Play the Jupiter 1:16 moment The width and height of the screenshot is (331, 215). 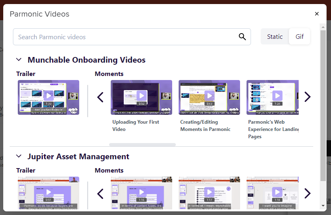click(141, 192)
